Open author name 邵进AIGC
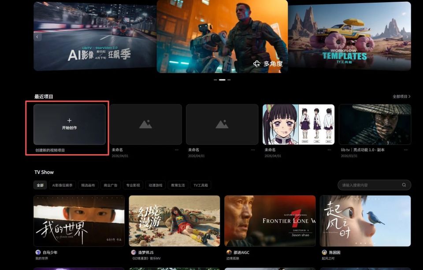Viewport: 423px width, 270px height. (241, 253)
